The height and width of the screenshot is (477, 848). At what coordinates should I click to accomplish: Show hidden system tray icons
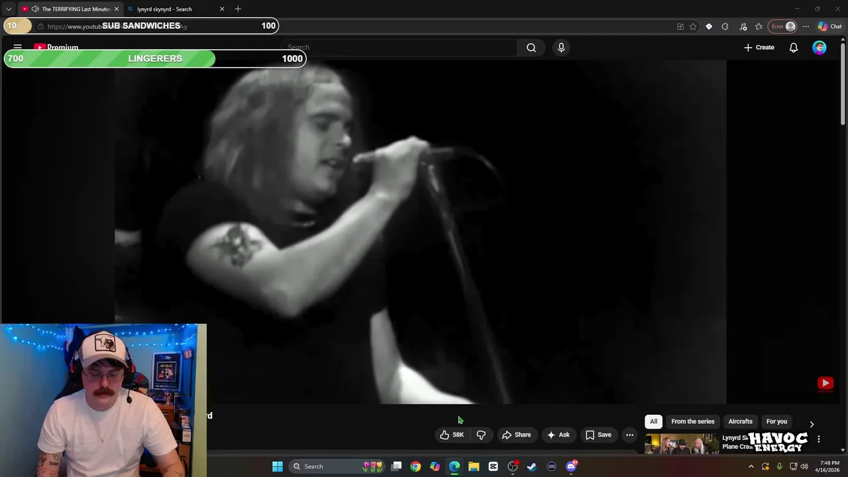click(x=751, y=466)
